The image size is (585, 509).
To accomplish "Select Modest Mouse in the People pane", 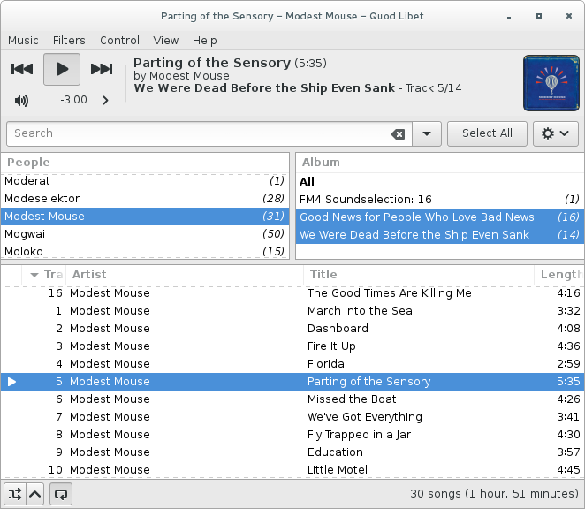I will [145, 217].
